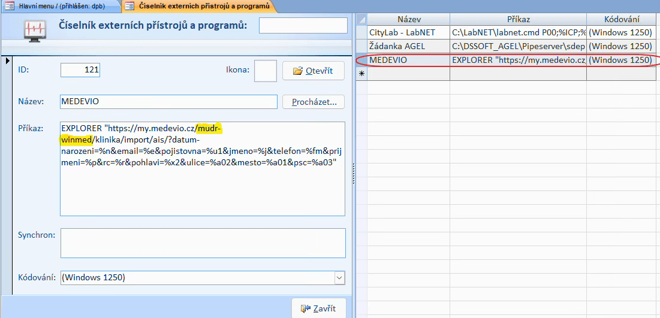Viewport: 660px width, 318px height.
Task: Click the new record asterisk row selector
Action: click(x=361, y=73)
